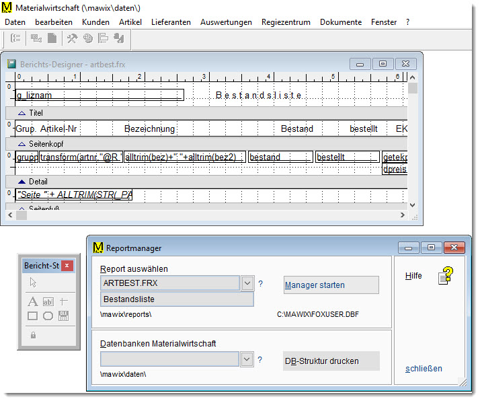Click the DB-Struktur drucken button

[331, 361]
